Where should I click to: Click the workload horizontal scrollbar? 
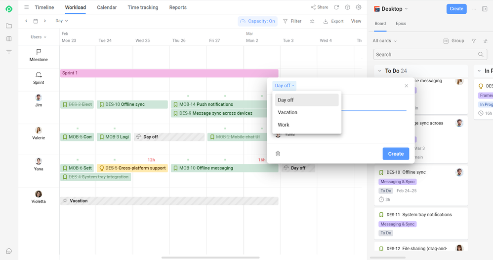click(x=210, y=258)
